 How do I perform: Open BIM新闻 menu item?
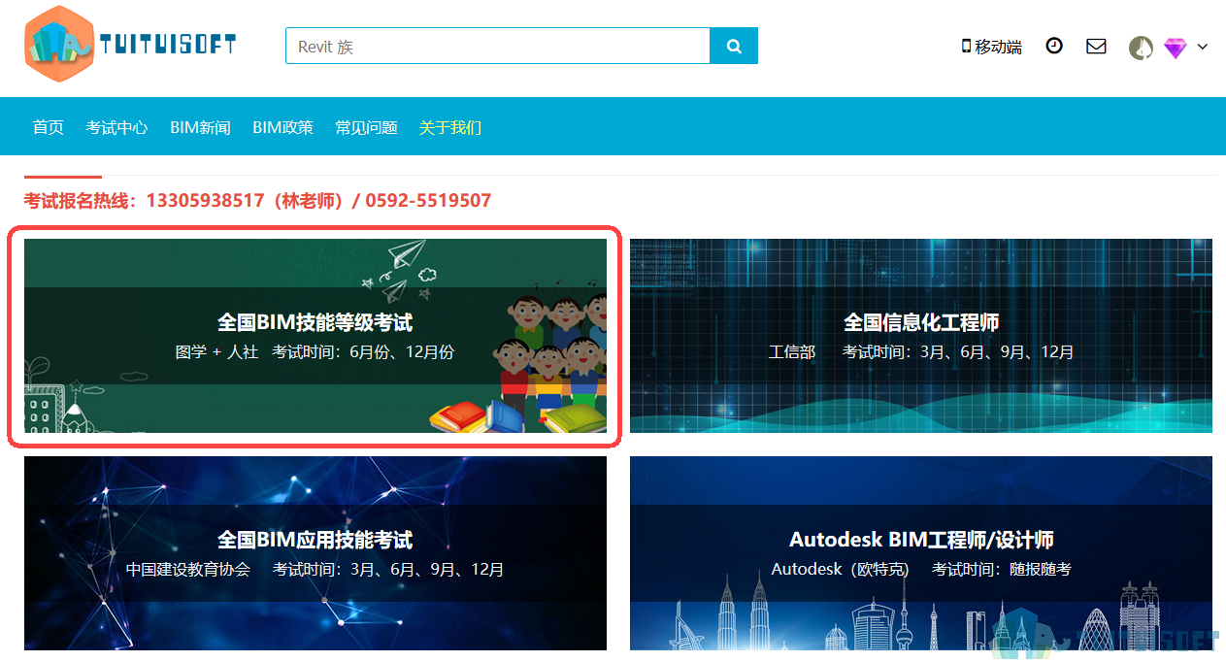[x=201, y=127]
